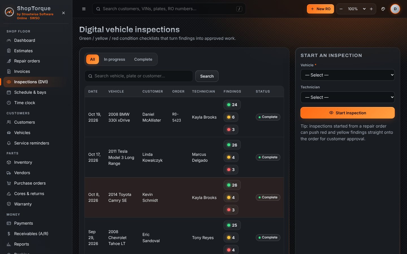Close the sidebar with the X icon
This screenshot has width=407, height=254.
64,13
